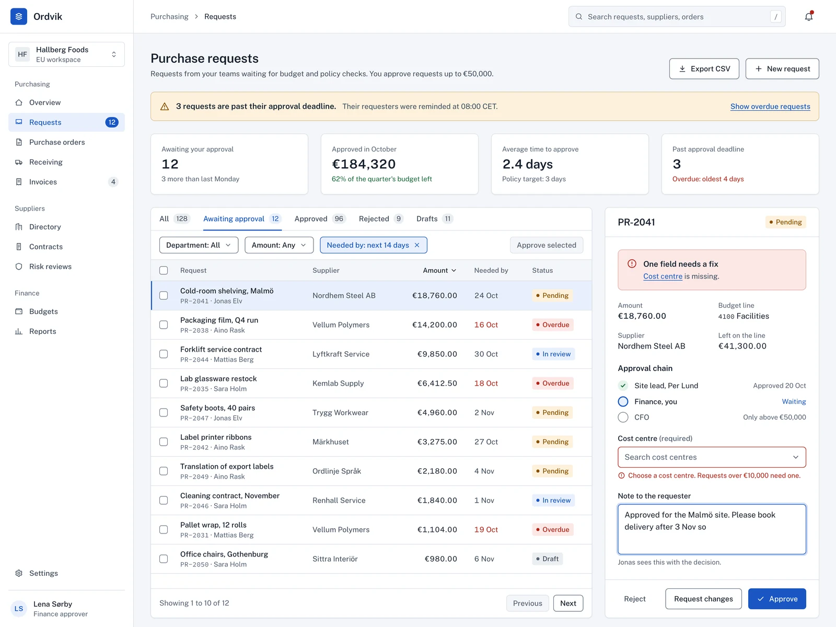Image resolution: width=836 pixels, height=627 pixels.
Task: Sort by the Amount column header
Action: click(x=439, y=270)
